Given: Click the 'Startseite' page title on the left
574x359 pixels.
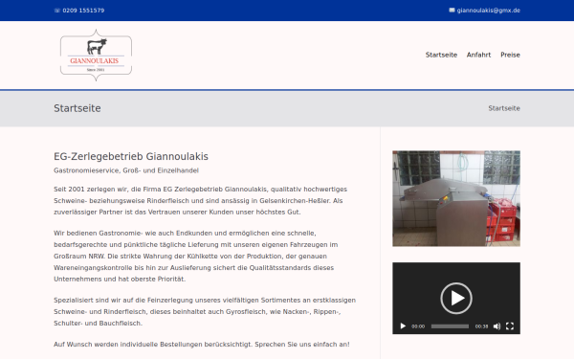Looking at the screenshot, I should [77, 108].
